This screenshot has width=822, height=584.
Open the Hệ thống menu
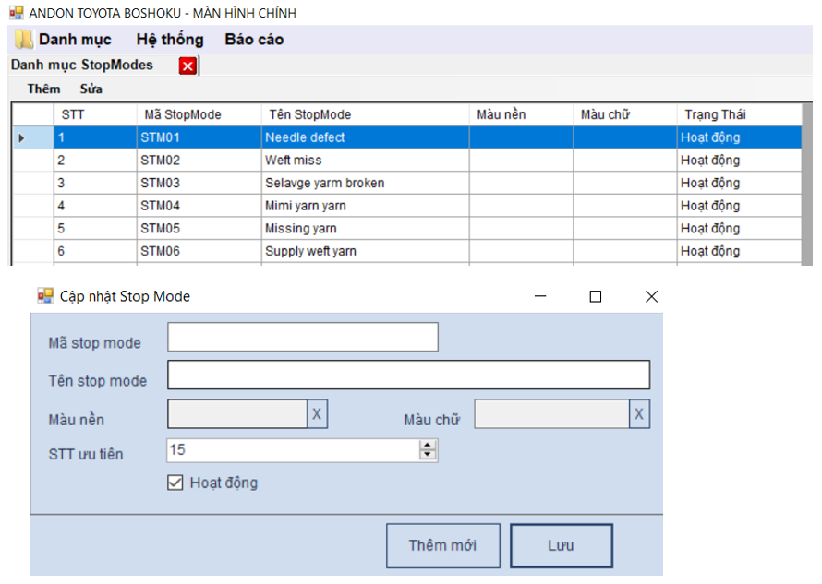point(169,40)
